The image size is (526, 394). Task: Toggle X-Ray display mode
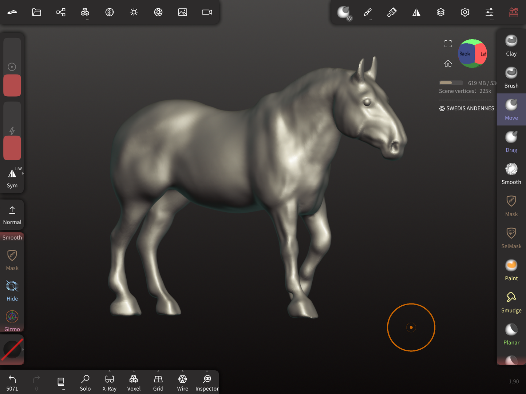(x=109, y=383)
